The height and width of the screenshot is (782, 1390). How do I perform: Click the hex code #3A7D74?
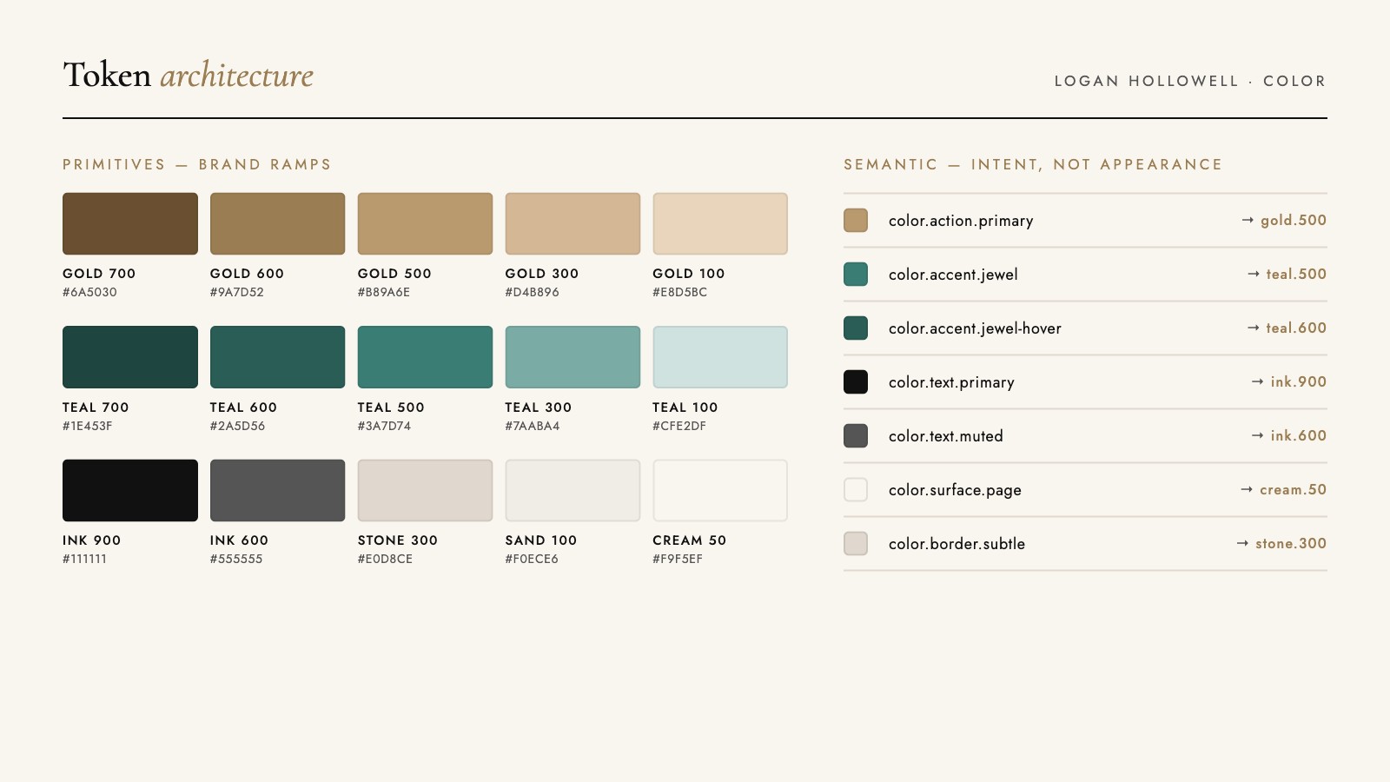(385, 427)
